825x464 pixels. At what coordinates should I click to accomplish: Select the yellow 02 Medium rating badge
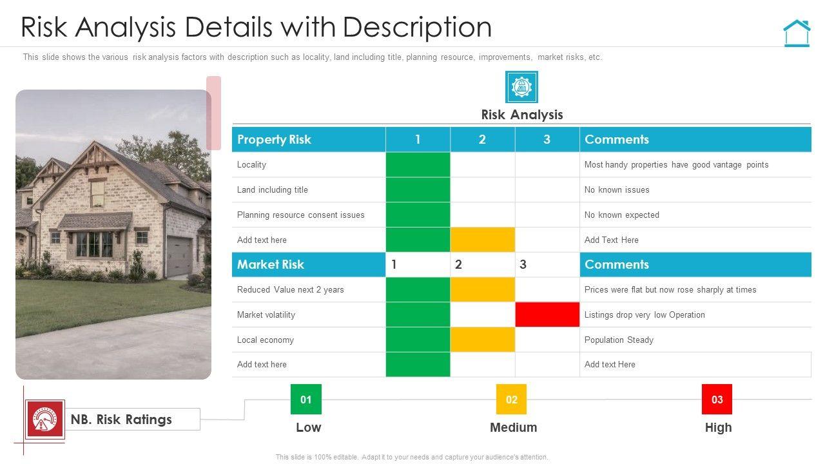click(511, 400)
